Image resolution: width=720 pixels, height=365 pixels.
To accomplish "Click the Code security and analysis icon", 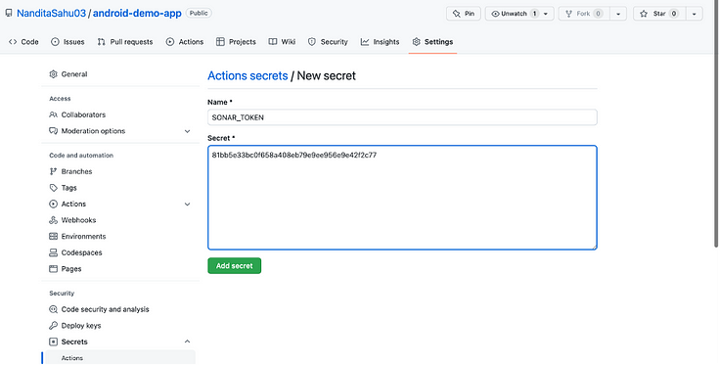I will [x=53, y=309].
